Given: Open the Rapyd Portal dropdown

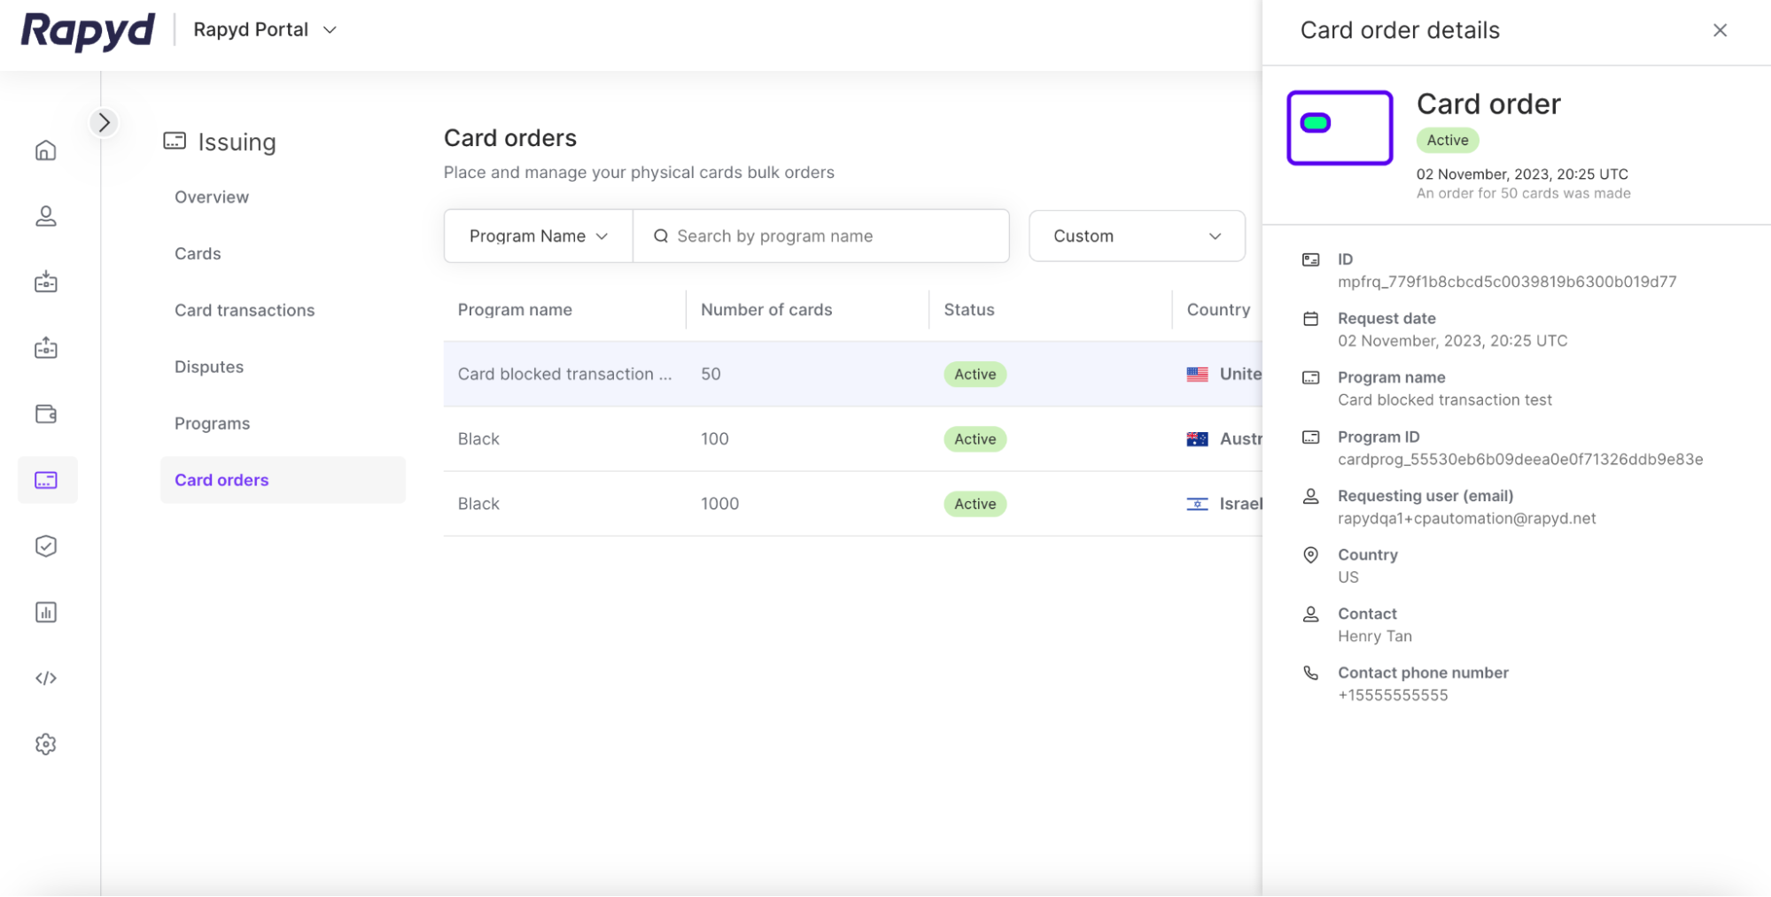Looking at the screenshot, I should (265, 30).
